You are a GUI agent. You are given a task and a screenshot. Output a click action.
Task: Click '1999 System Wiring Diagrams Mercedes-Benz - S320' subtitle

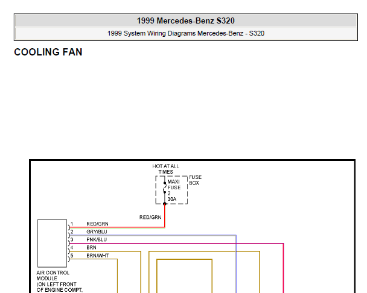pos(186,33)
